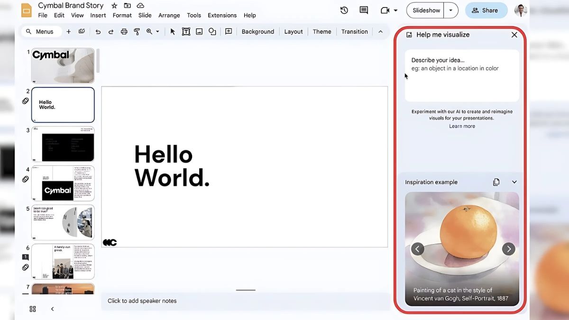Open the comment history icon
The width and height of the screenshot is (569, 320).
[x=364, y=10]
